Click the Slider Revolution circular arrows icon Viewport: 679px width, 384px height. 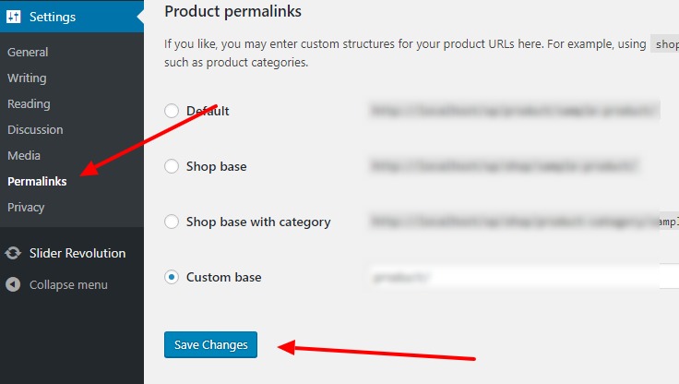tap(14, 253)
